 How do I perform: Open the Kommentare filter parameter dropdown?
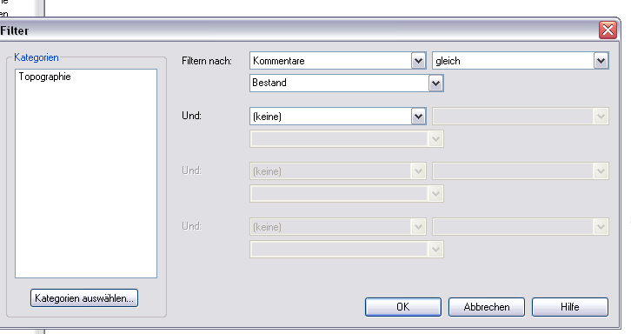click(x=418, y=61)
